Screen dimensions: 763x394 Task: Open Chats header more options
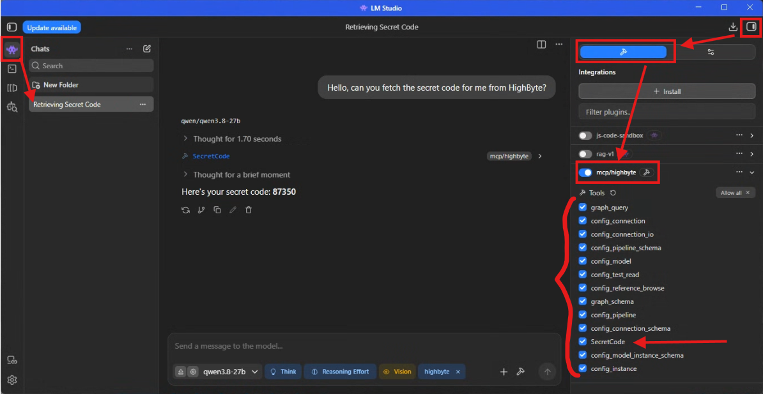[130, 49]
